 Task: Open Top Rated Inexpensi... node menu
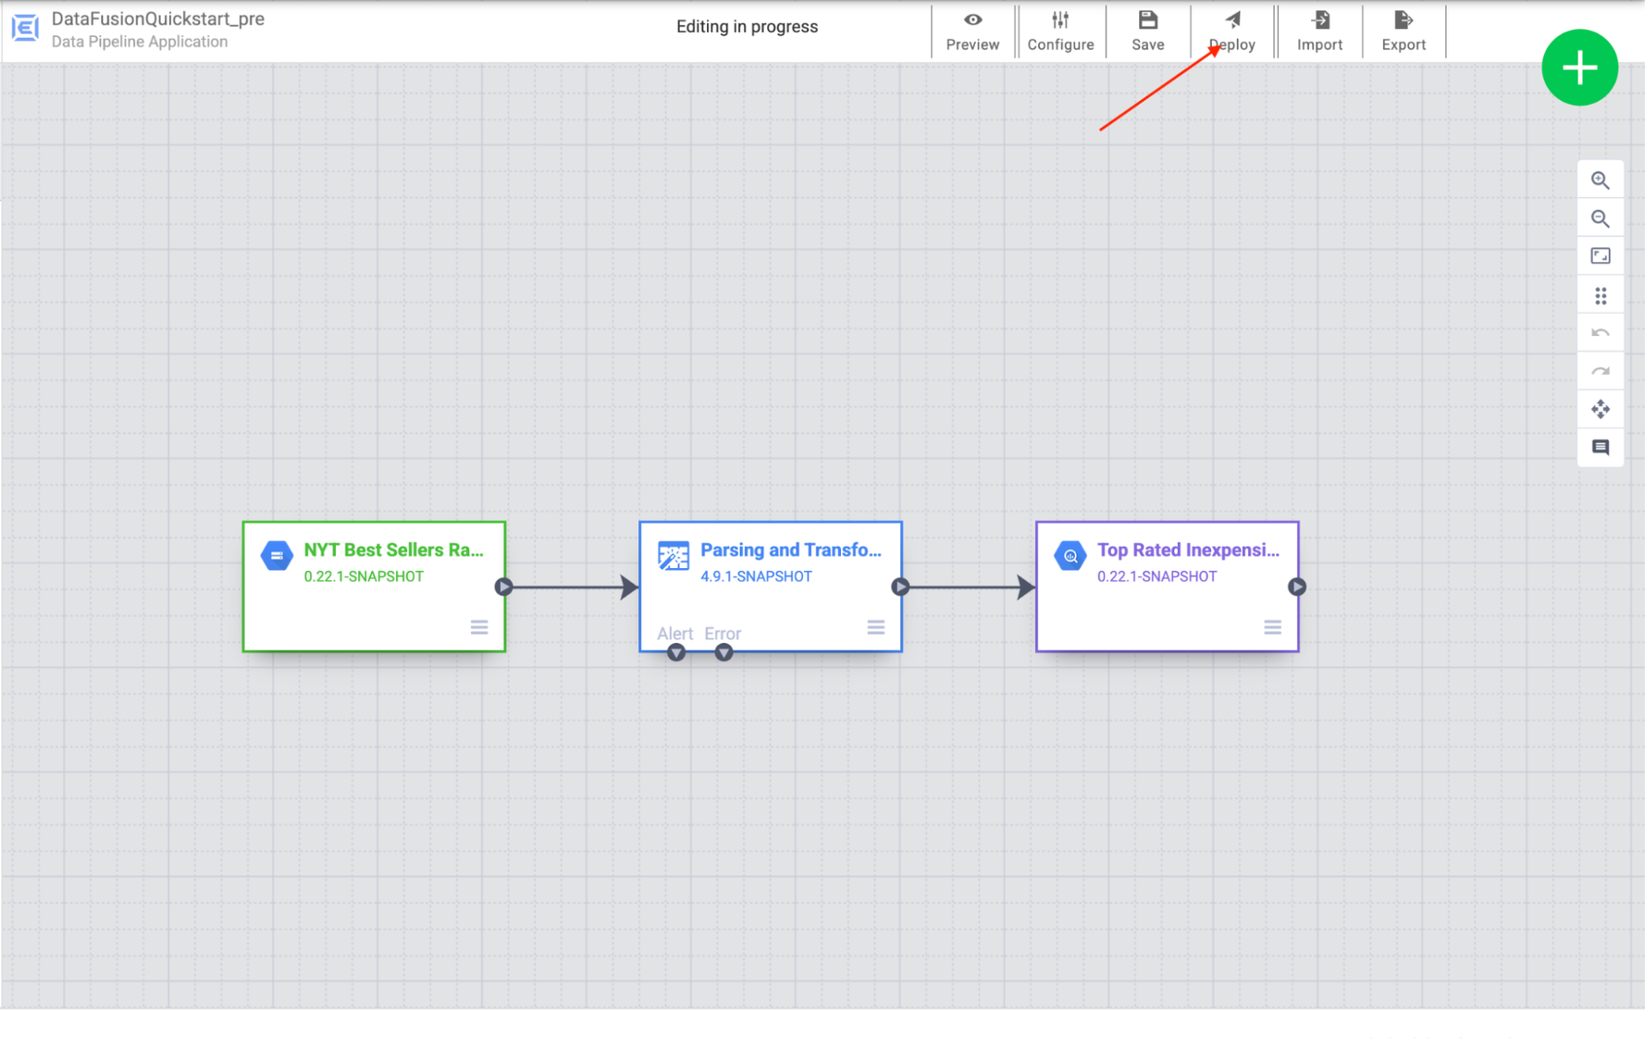click(x=1272, y=627)
